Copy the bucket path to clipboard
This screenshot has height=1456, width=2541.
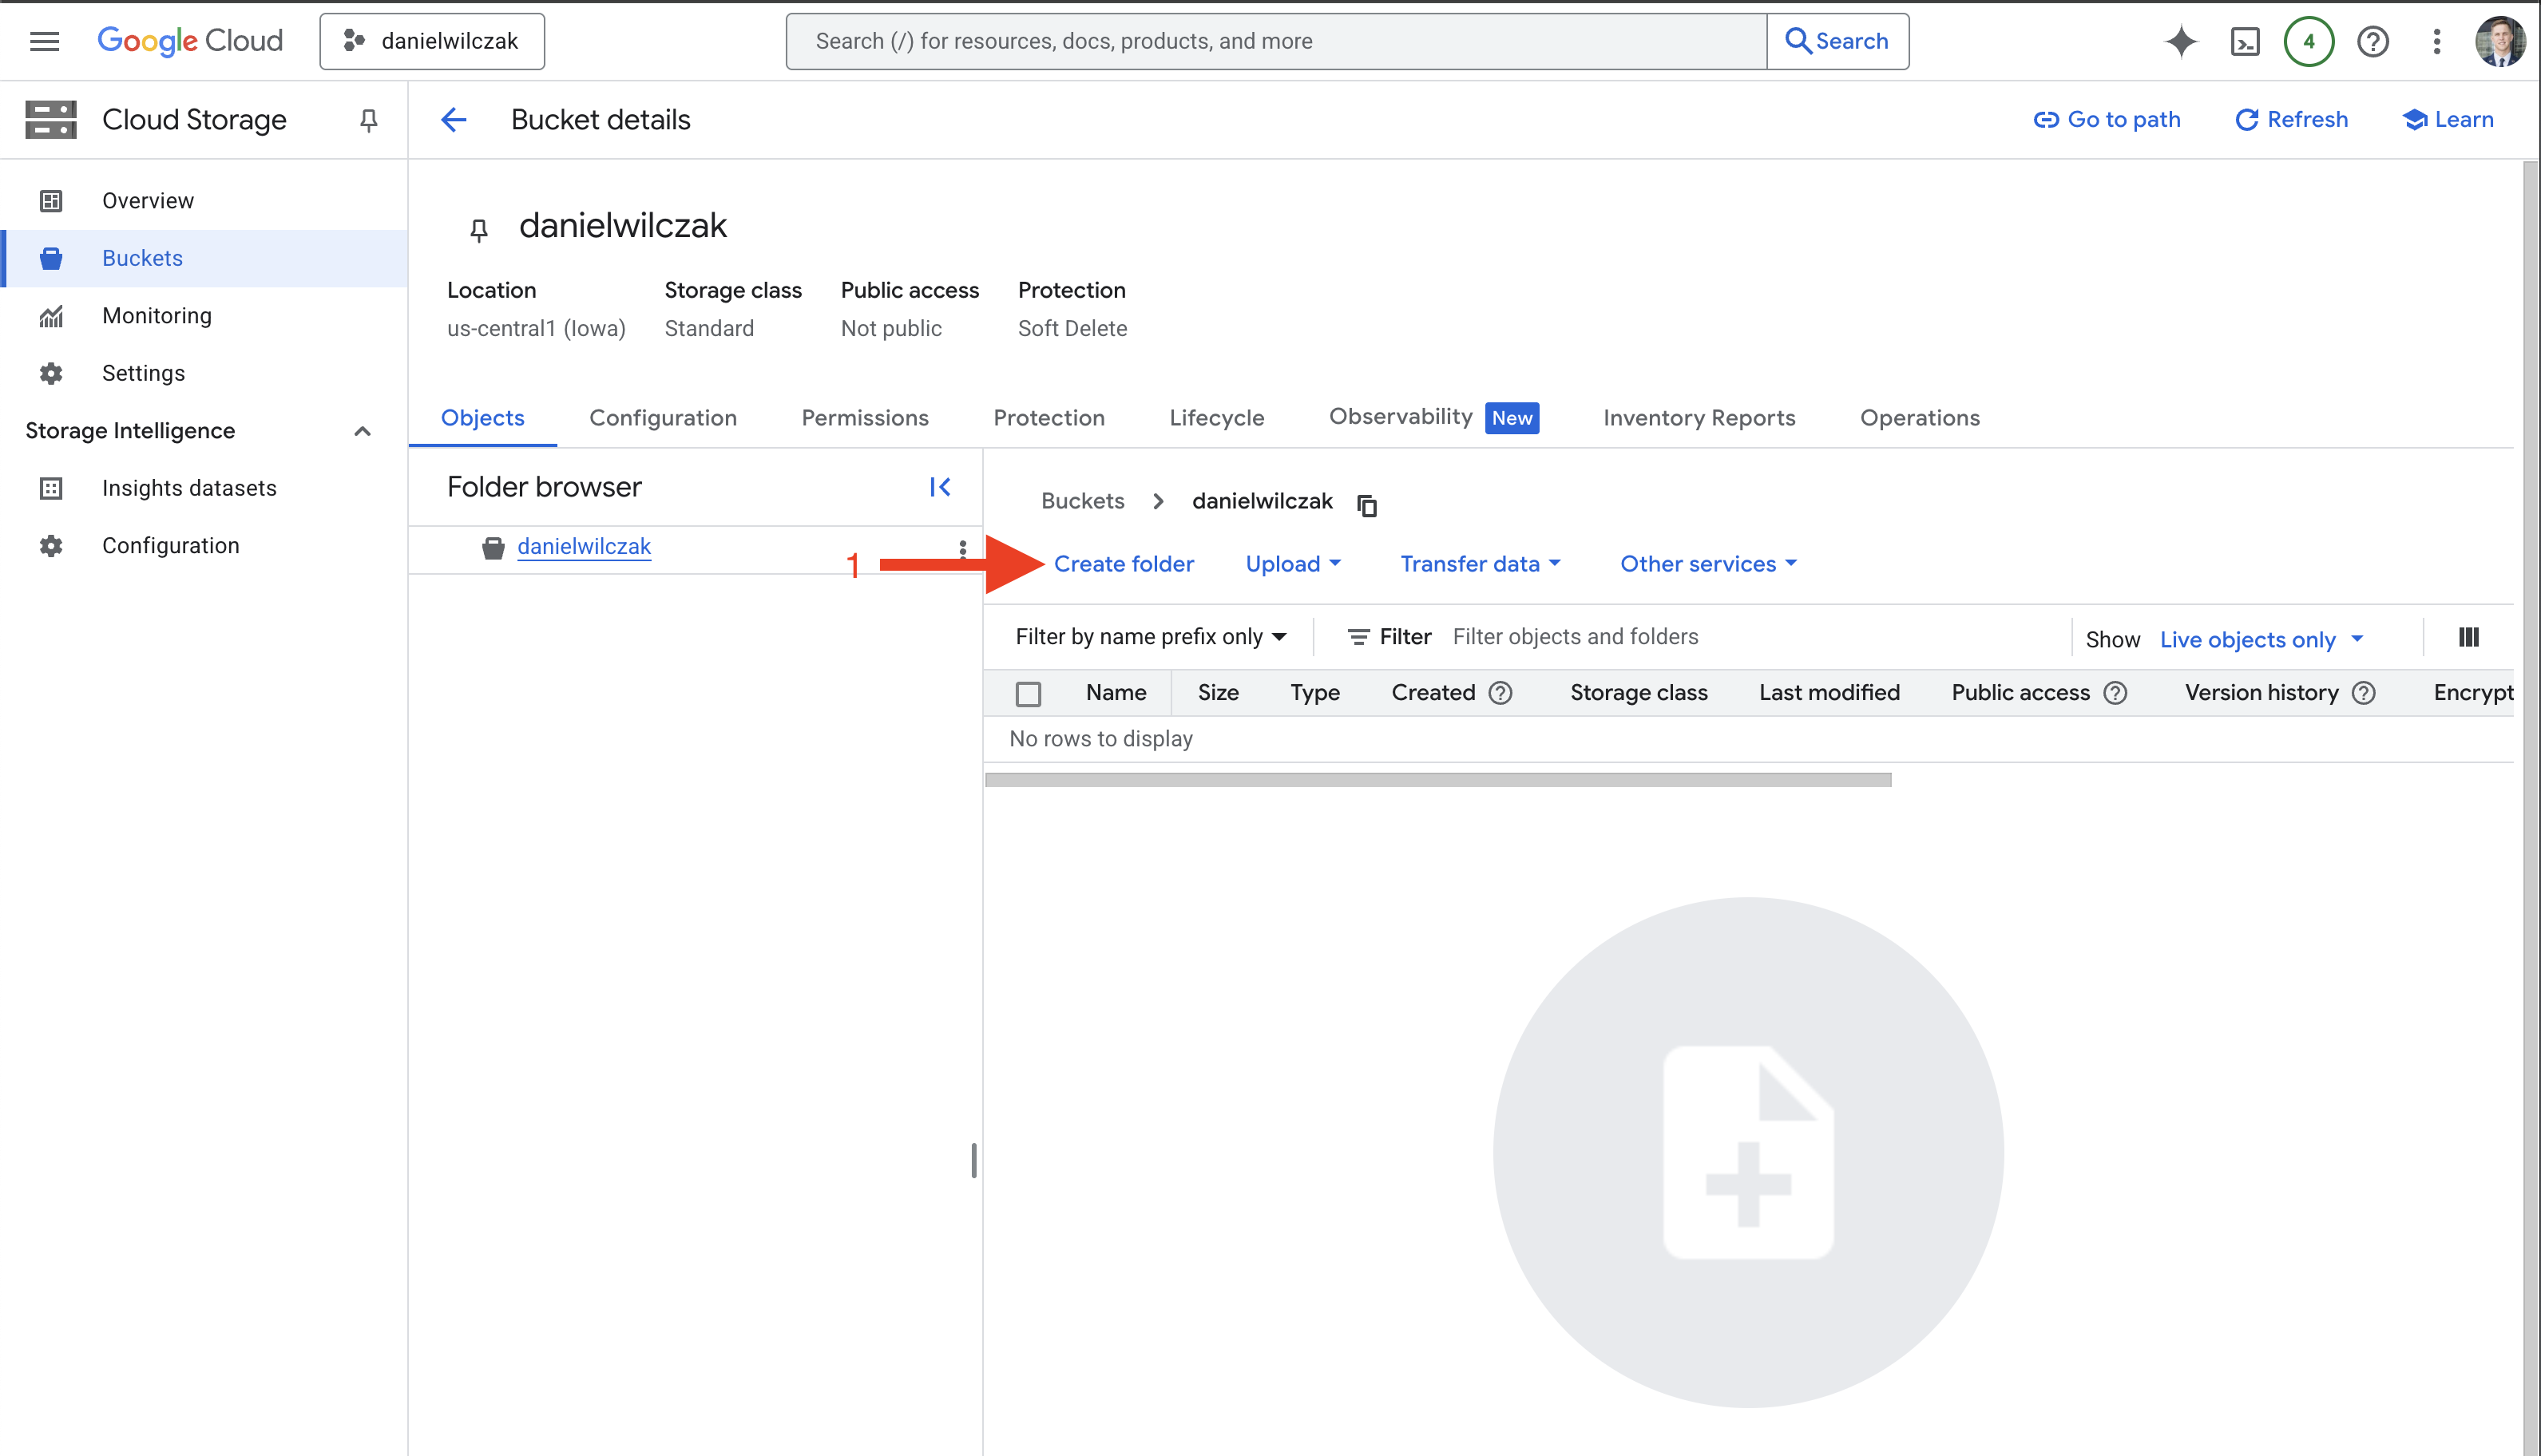[1366, 505]
